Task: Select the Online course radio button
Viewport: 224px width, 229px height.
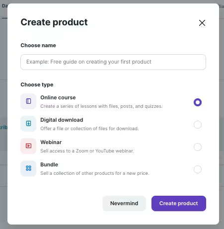Action: [x=198, y=102]
